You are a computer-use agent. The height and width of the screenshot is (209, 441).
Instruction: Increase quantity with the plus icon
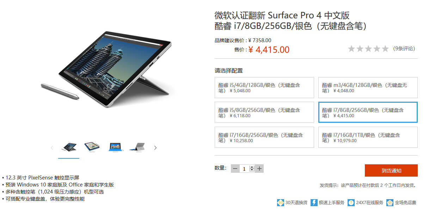pyautogui.click(x=260, y=169)
